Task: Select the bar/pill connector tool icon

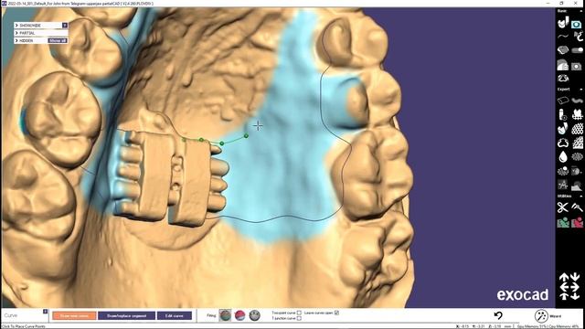Action: 578,50
